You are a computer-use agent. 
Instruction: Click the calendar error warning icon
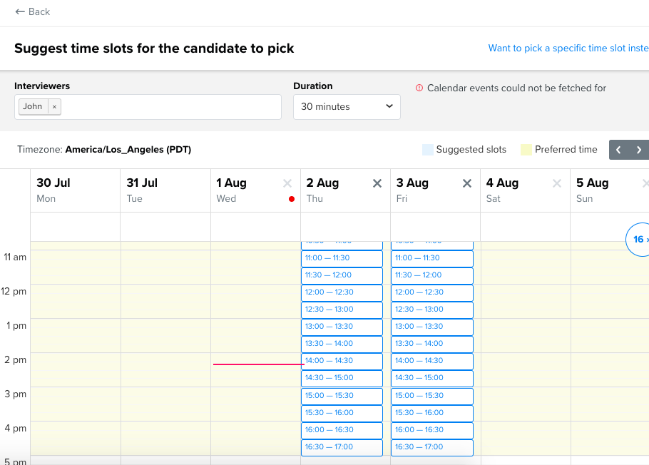[x=419, y=88]
